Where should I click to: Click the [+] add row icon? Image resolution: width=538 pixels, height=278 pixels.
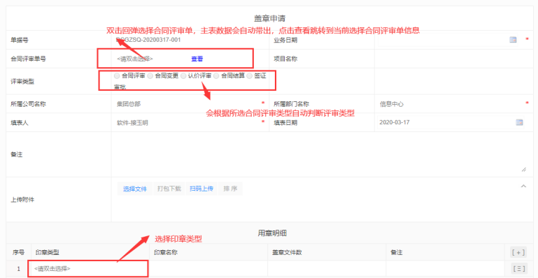pos(518,253)
